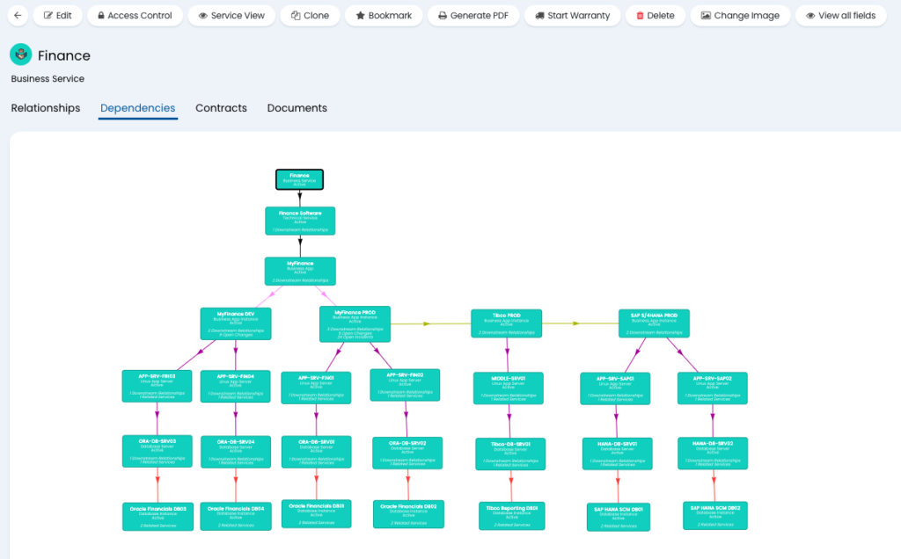This screenshot has width=901, height=559.
Task: Open the Relationships tab
Action: tap(46, 108)
